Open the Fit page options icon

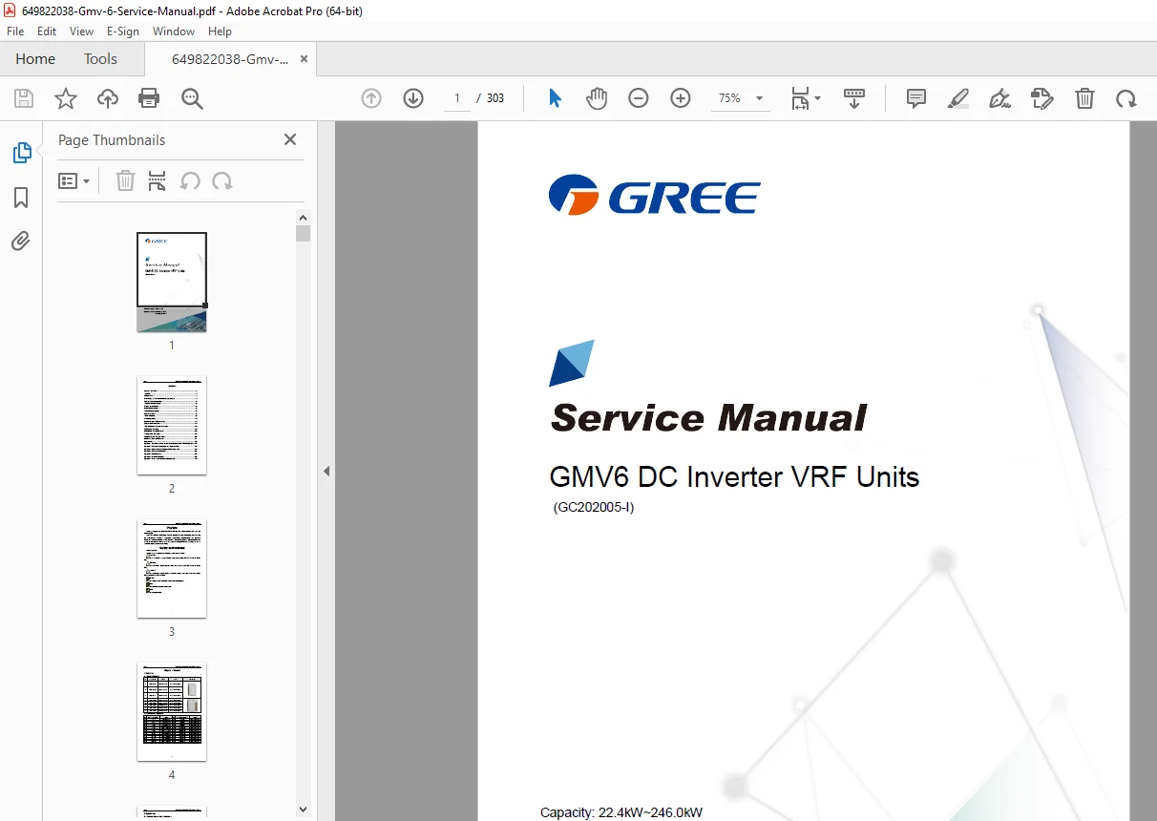[x=805, y=98]
